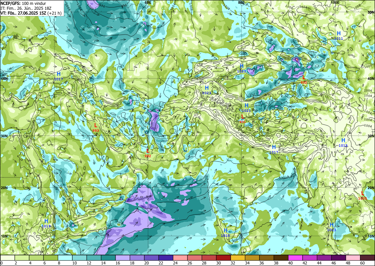Pick the 6–8 dark green legend swatch
The width and height of the screenshot is (375, 266).
[51, 258]
